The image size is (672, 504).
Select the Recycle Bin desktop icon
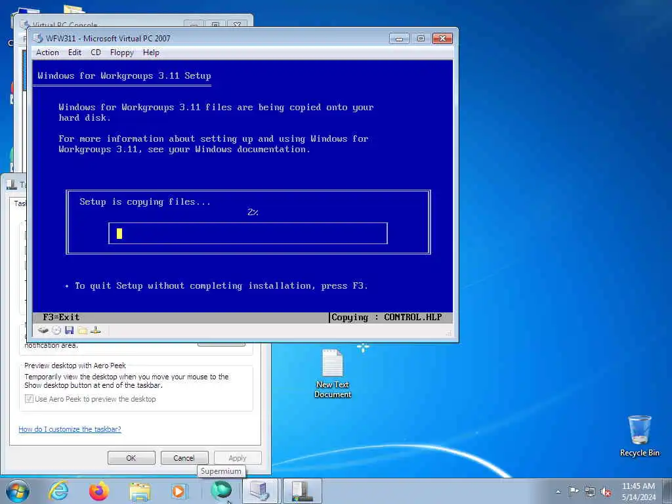pyautogui.click(x=639, y=436)
